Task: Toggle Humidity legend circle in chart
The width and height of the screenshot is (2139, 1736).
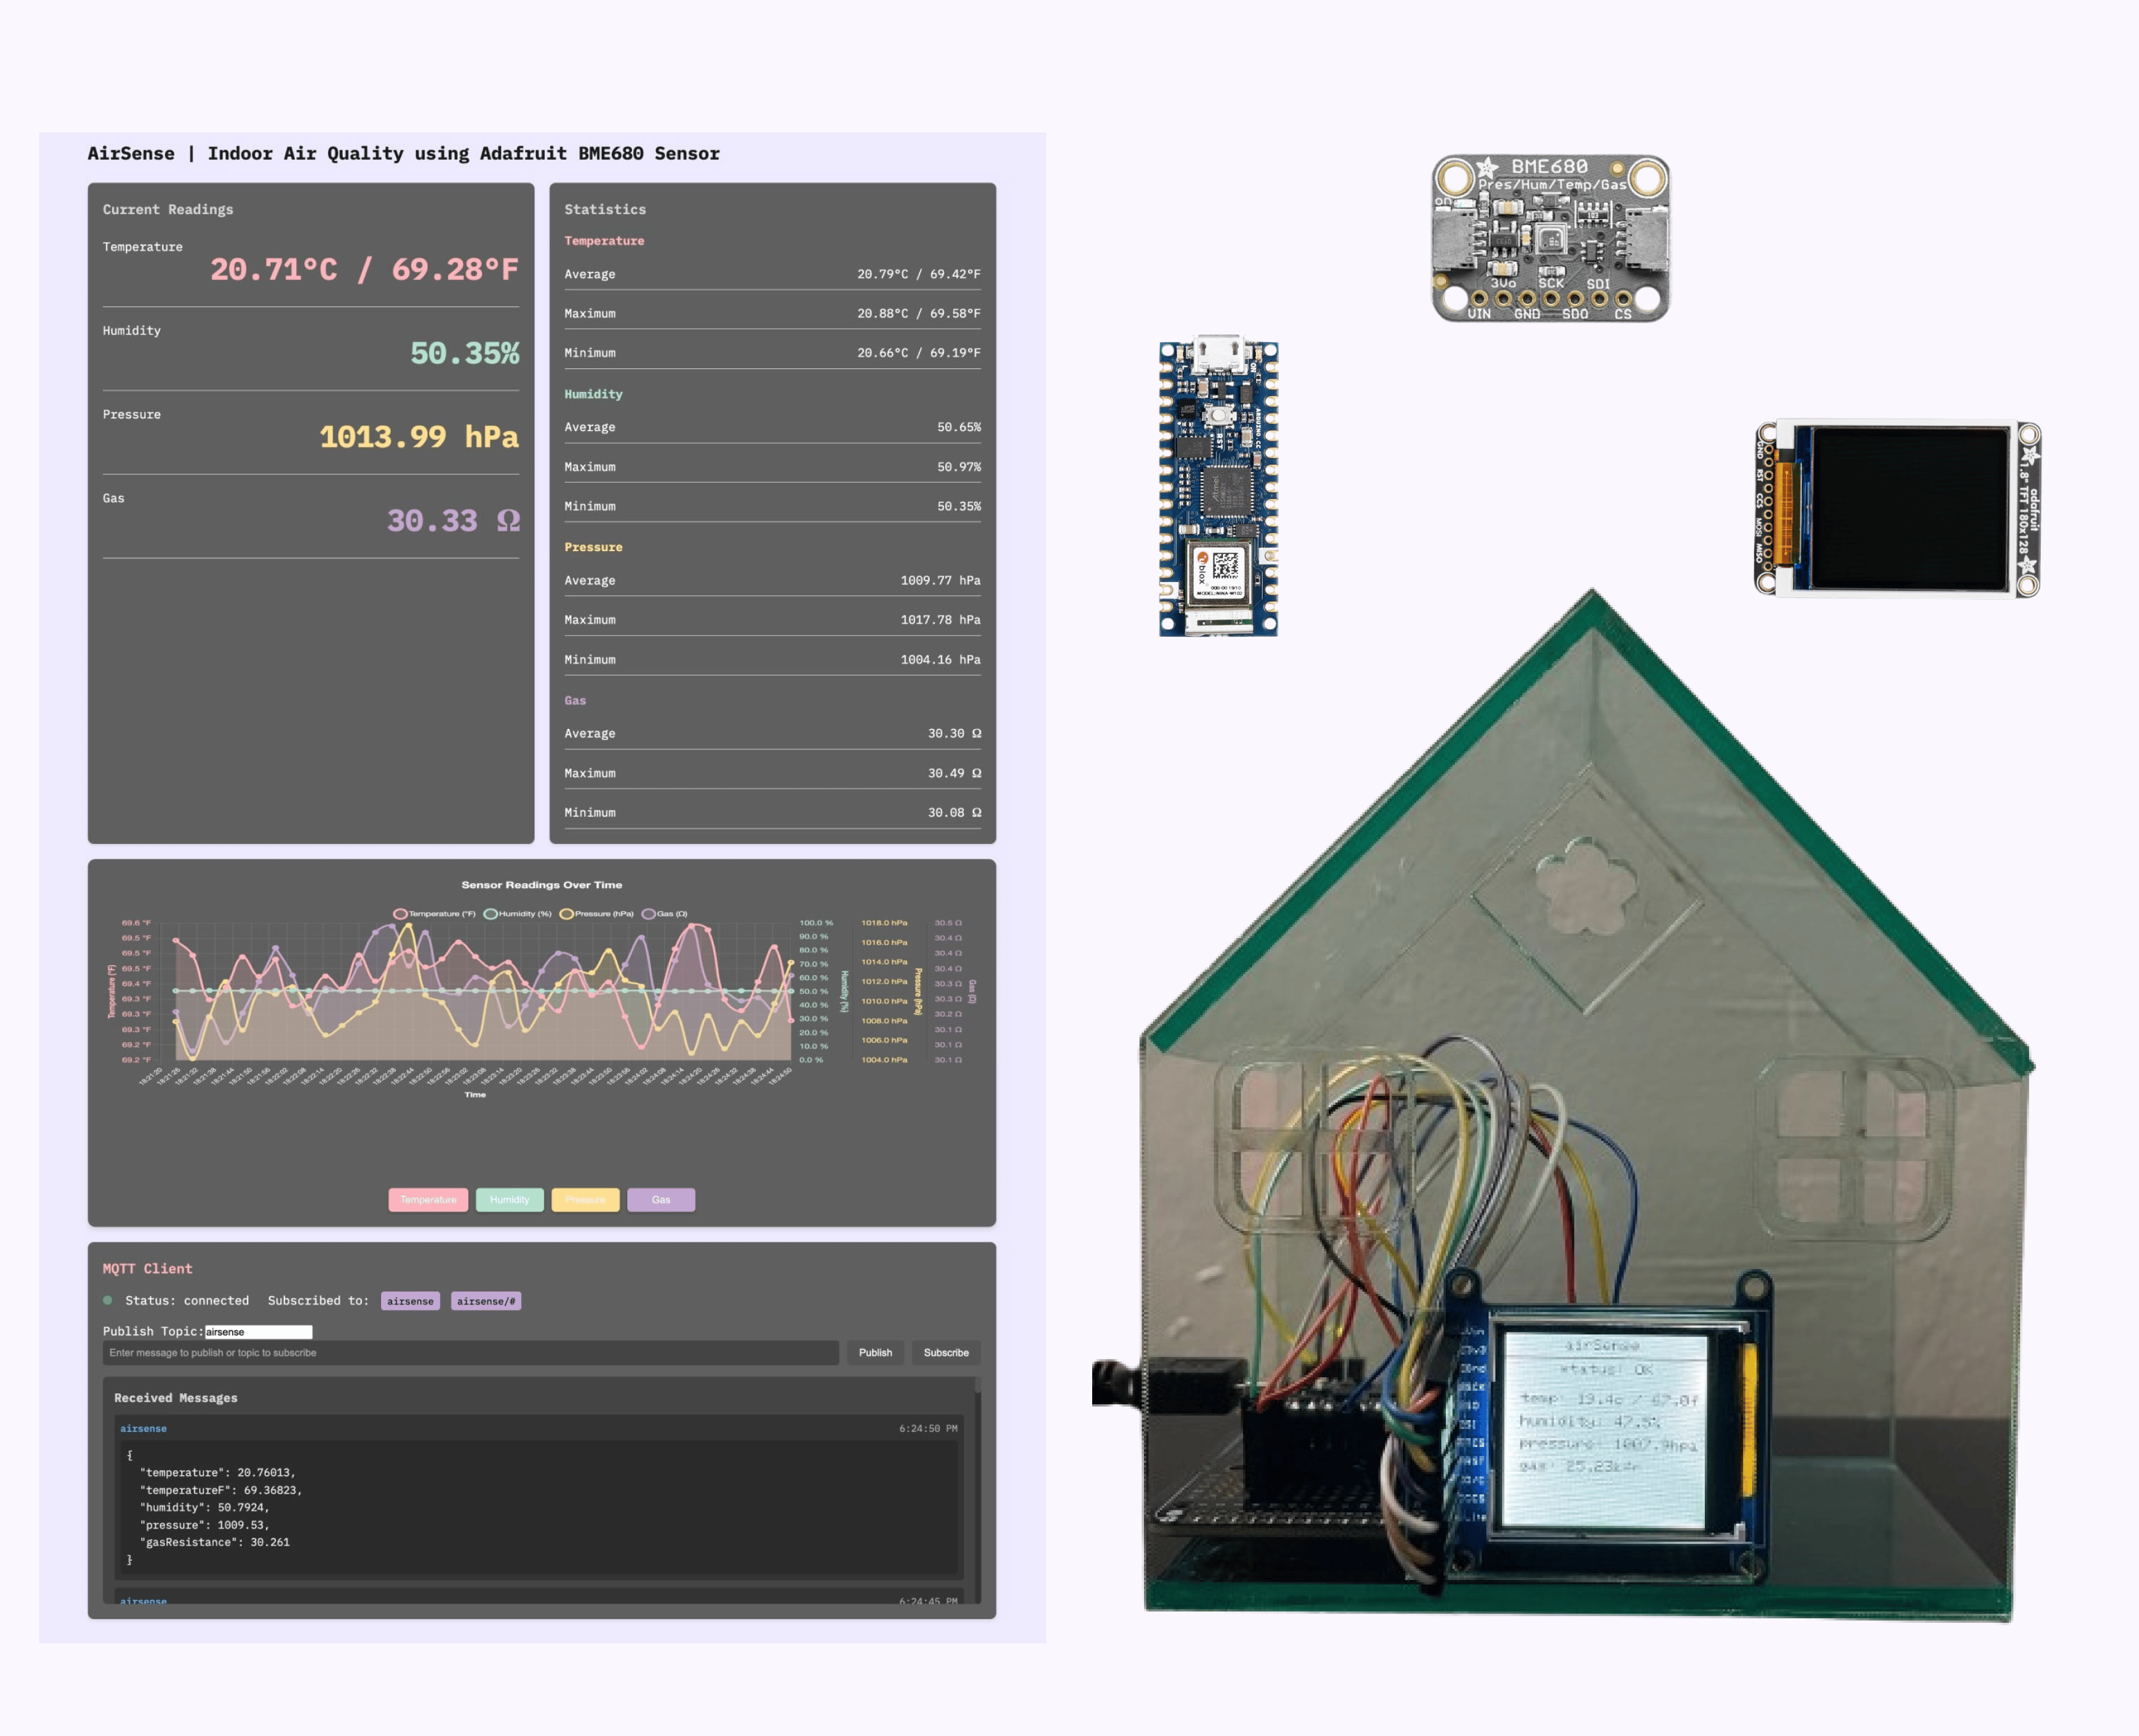Action: click(x=491, y=913)
